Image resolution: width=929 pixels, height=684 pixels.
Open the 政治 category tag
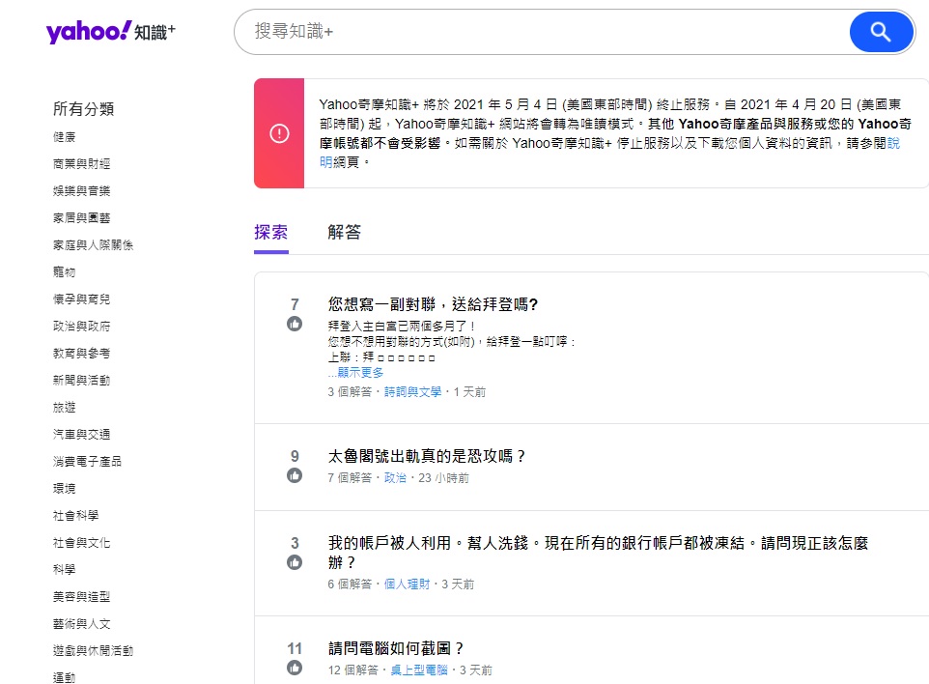(x=395, y=477)
